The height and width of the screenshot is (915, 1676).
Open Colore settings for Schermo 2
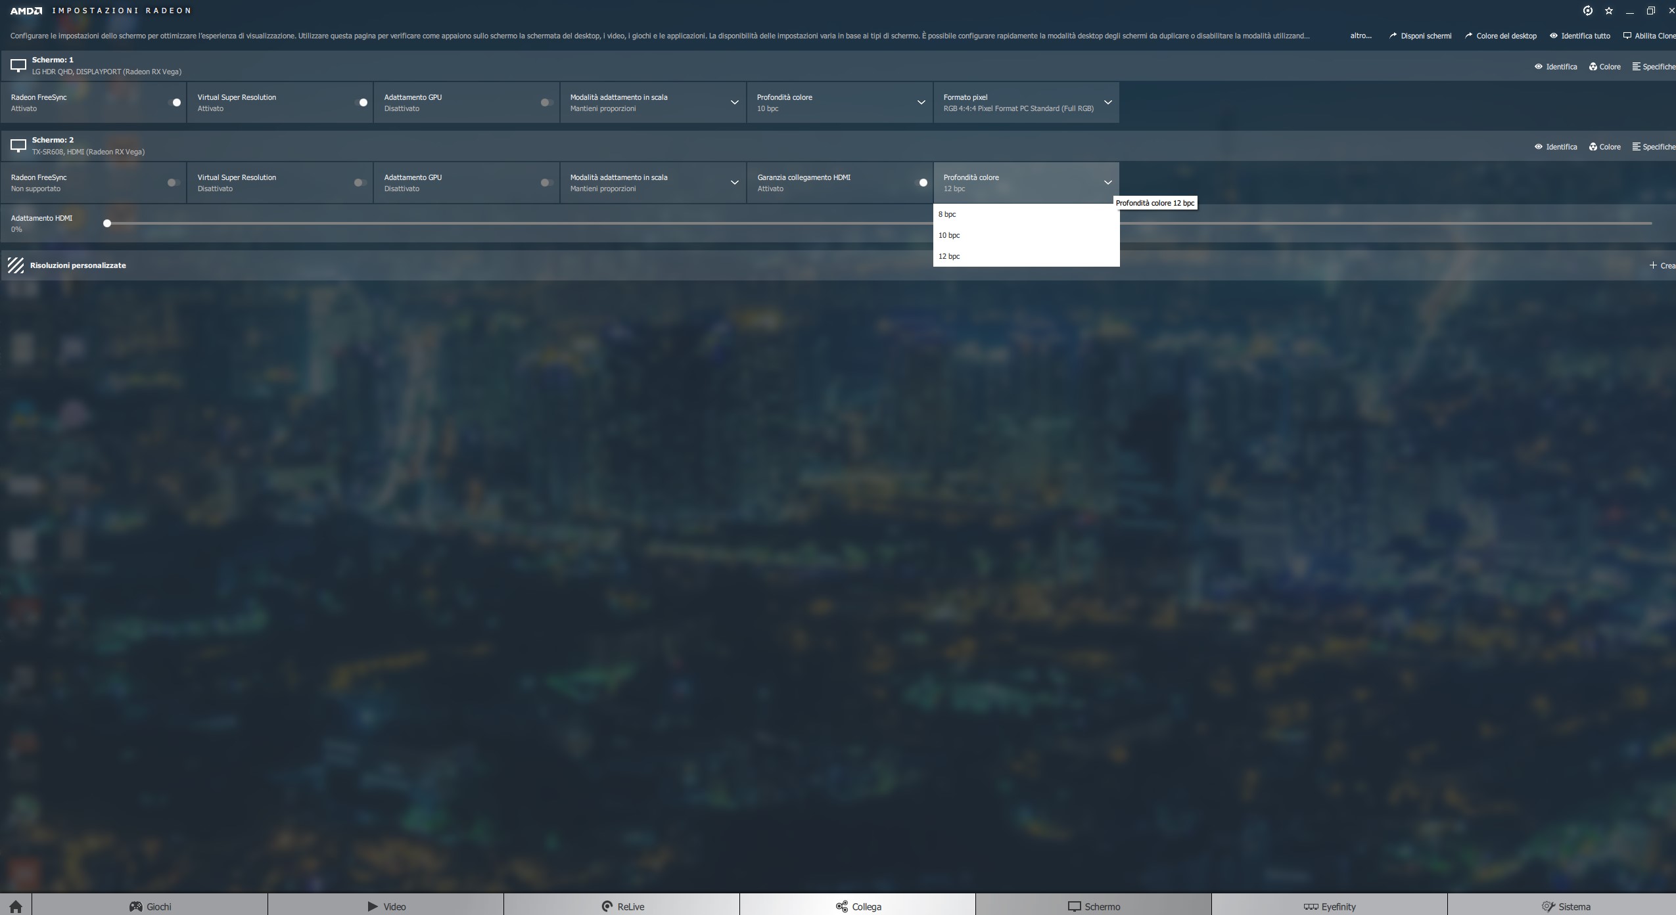[x=1604, y=146]
